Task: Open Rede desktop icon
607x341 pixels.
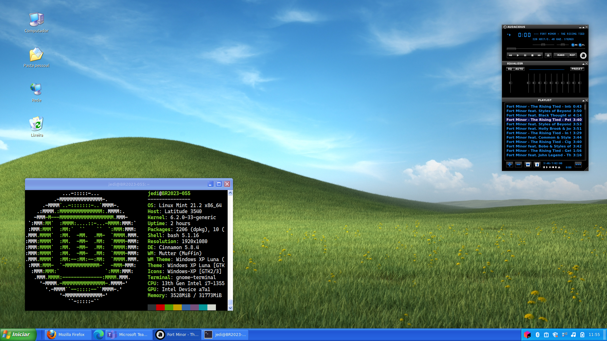Action: pos(36,92)
